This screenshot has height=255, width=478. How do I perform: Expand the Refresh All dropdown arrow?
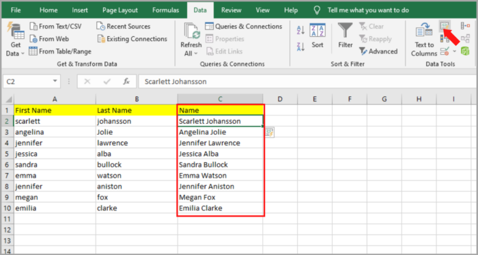196,54
